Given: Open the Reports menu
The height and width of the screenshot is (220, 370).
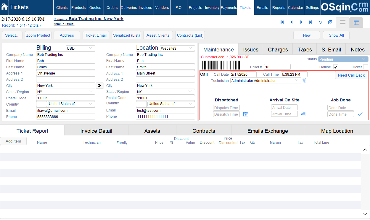Looking at the screenshot, I should point(279,8).
